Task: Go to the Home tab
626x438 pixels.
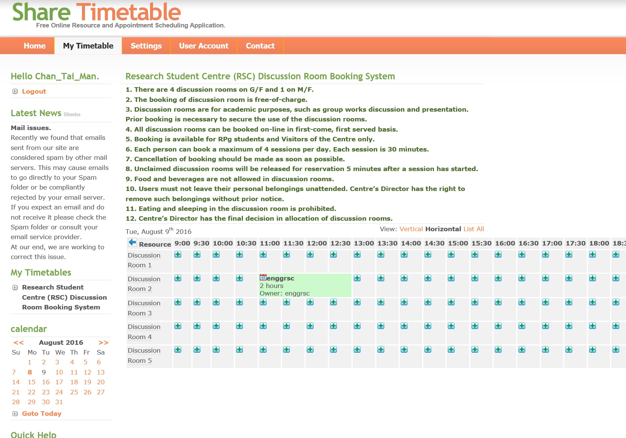Action: coord(35,46)
